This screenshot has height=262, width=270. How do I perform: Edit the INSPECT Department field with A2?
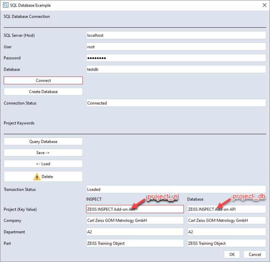135,232
